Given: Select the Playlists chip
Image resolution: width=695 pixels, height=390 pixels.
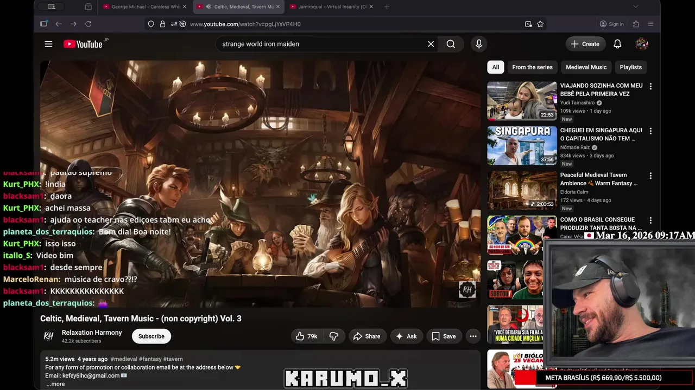Looking at the screenshot, I should [x=630, y=67].
